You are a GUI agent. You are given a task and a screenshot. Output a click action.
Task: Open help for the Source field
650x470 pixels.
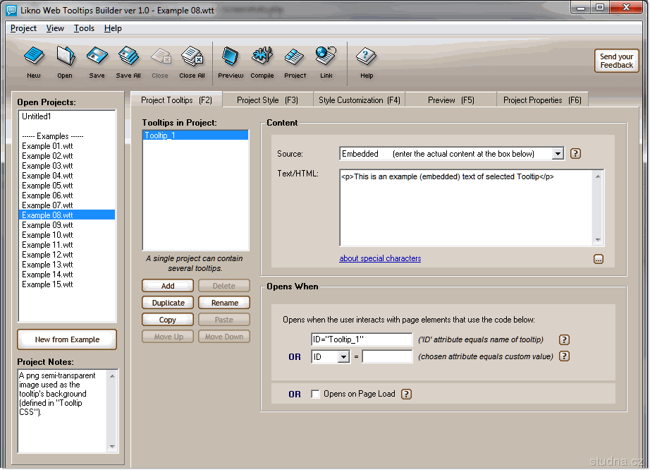pos(575,154)
